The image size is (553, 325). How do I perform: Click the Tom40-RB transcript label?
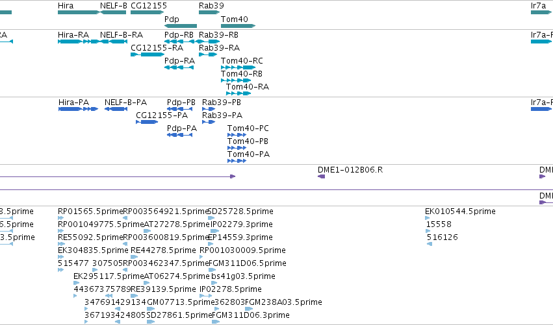tap(242, 74)
